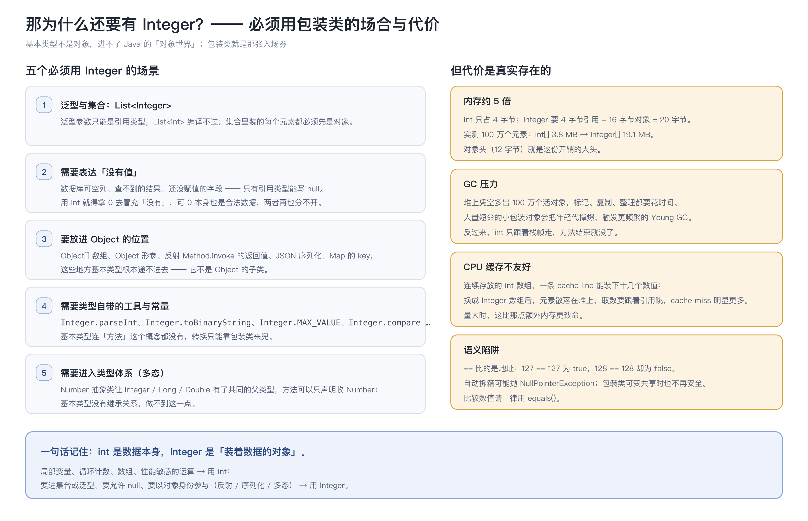
Task: Click the number 5 badge beside 需要进入类型体系
Action: coord(44,373)
